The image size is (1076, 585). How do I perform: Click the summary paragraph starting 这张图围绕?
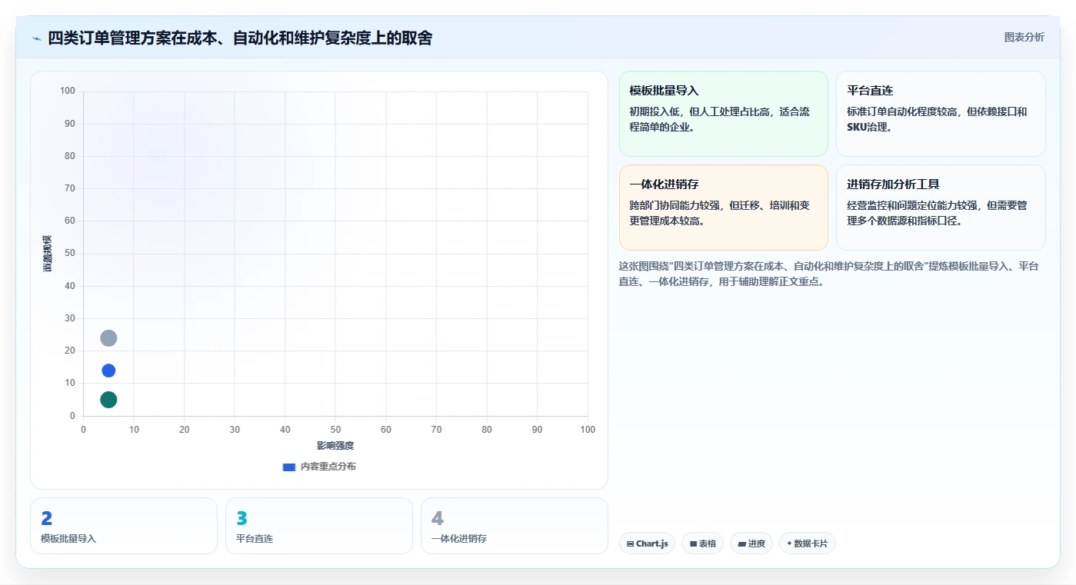point(829,274)
